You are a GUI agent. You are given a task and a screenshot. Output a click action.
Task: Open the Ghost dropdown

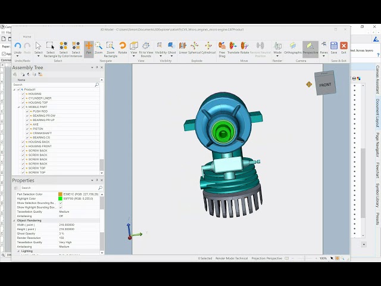(x=171, y=56)
